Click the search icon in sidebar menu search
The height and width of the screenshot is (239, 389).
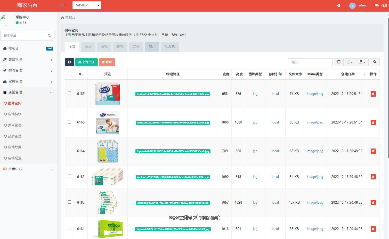coord(49,36)
